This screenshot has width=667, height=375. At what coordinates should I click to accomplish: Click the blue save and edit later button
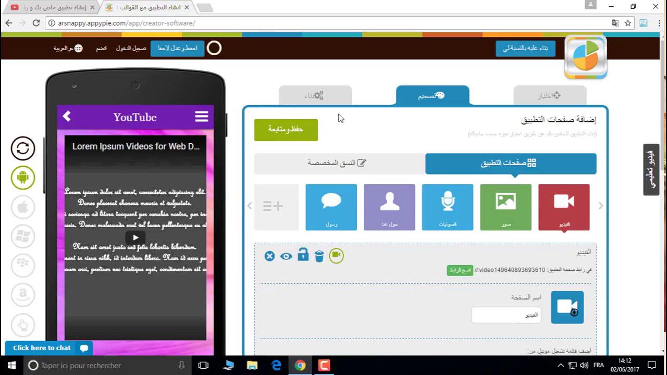tap(177, 48)
